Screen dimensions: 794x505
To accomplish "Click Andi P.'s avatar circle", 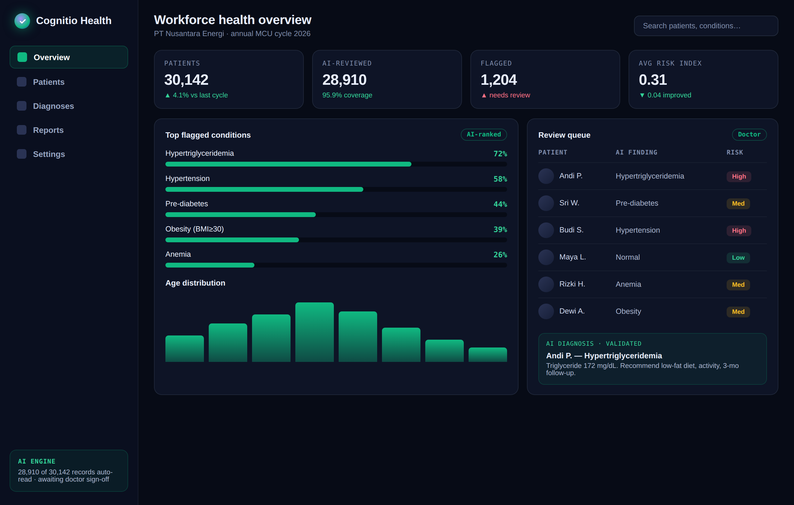I will 546,176.
